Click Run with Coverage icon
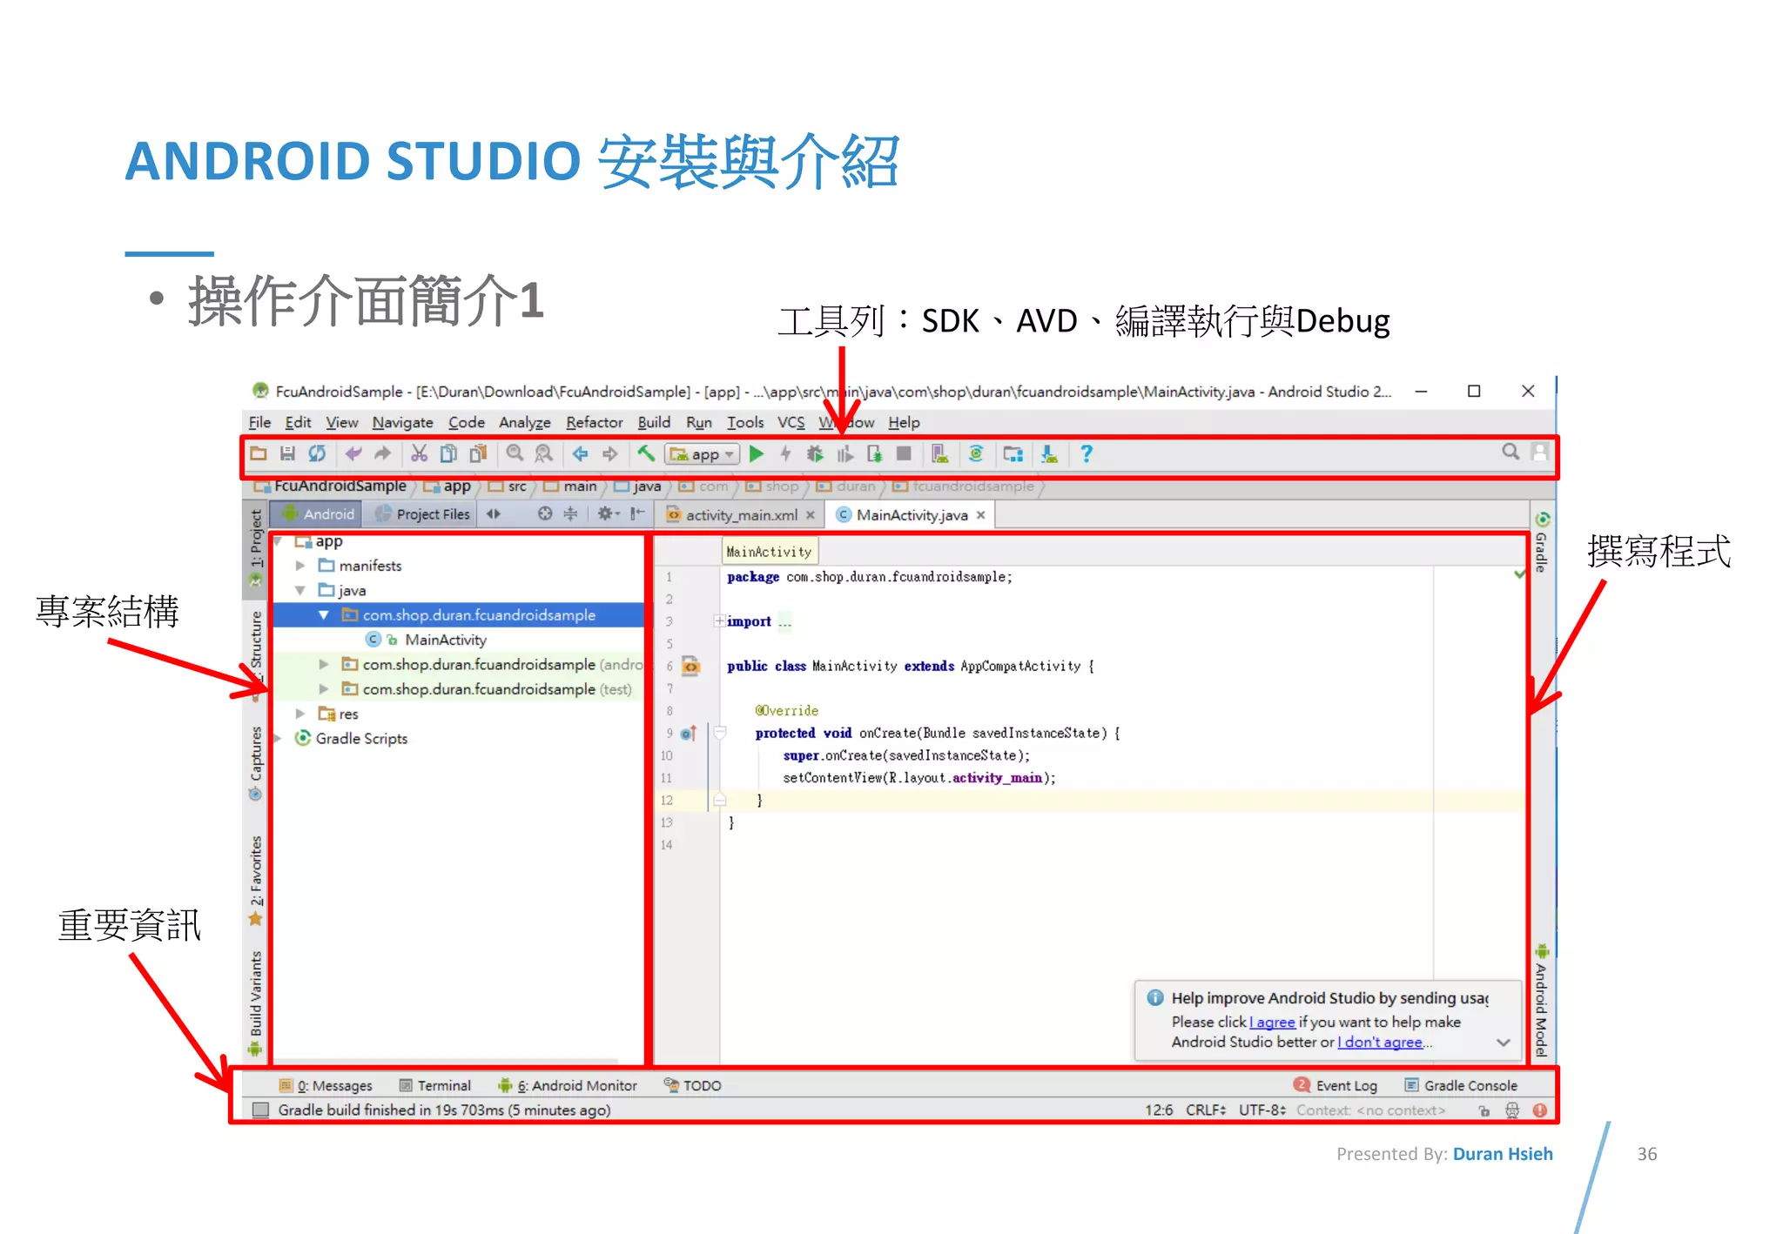The image size is (1783, 1234). [x=844, y=453]
